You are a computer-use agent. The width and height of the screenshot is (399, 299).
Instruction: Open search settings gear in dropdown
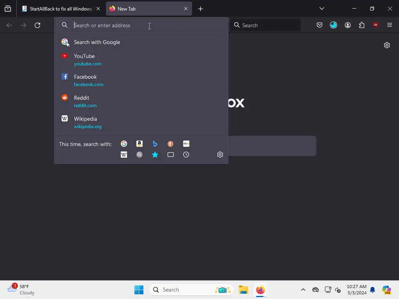(220, 155)
